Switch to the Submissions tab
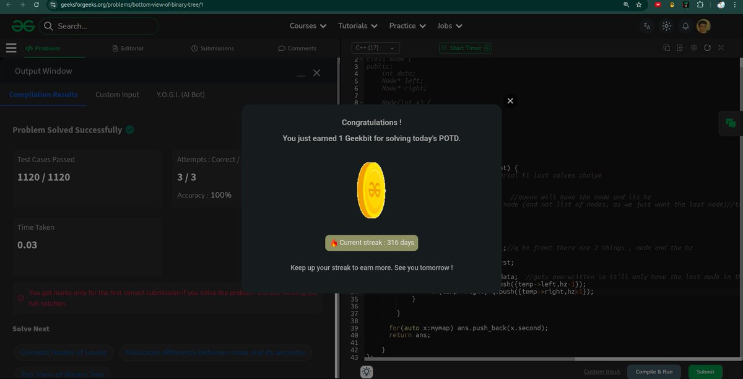 point(213,48)
